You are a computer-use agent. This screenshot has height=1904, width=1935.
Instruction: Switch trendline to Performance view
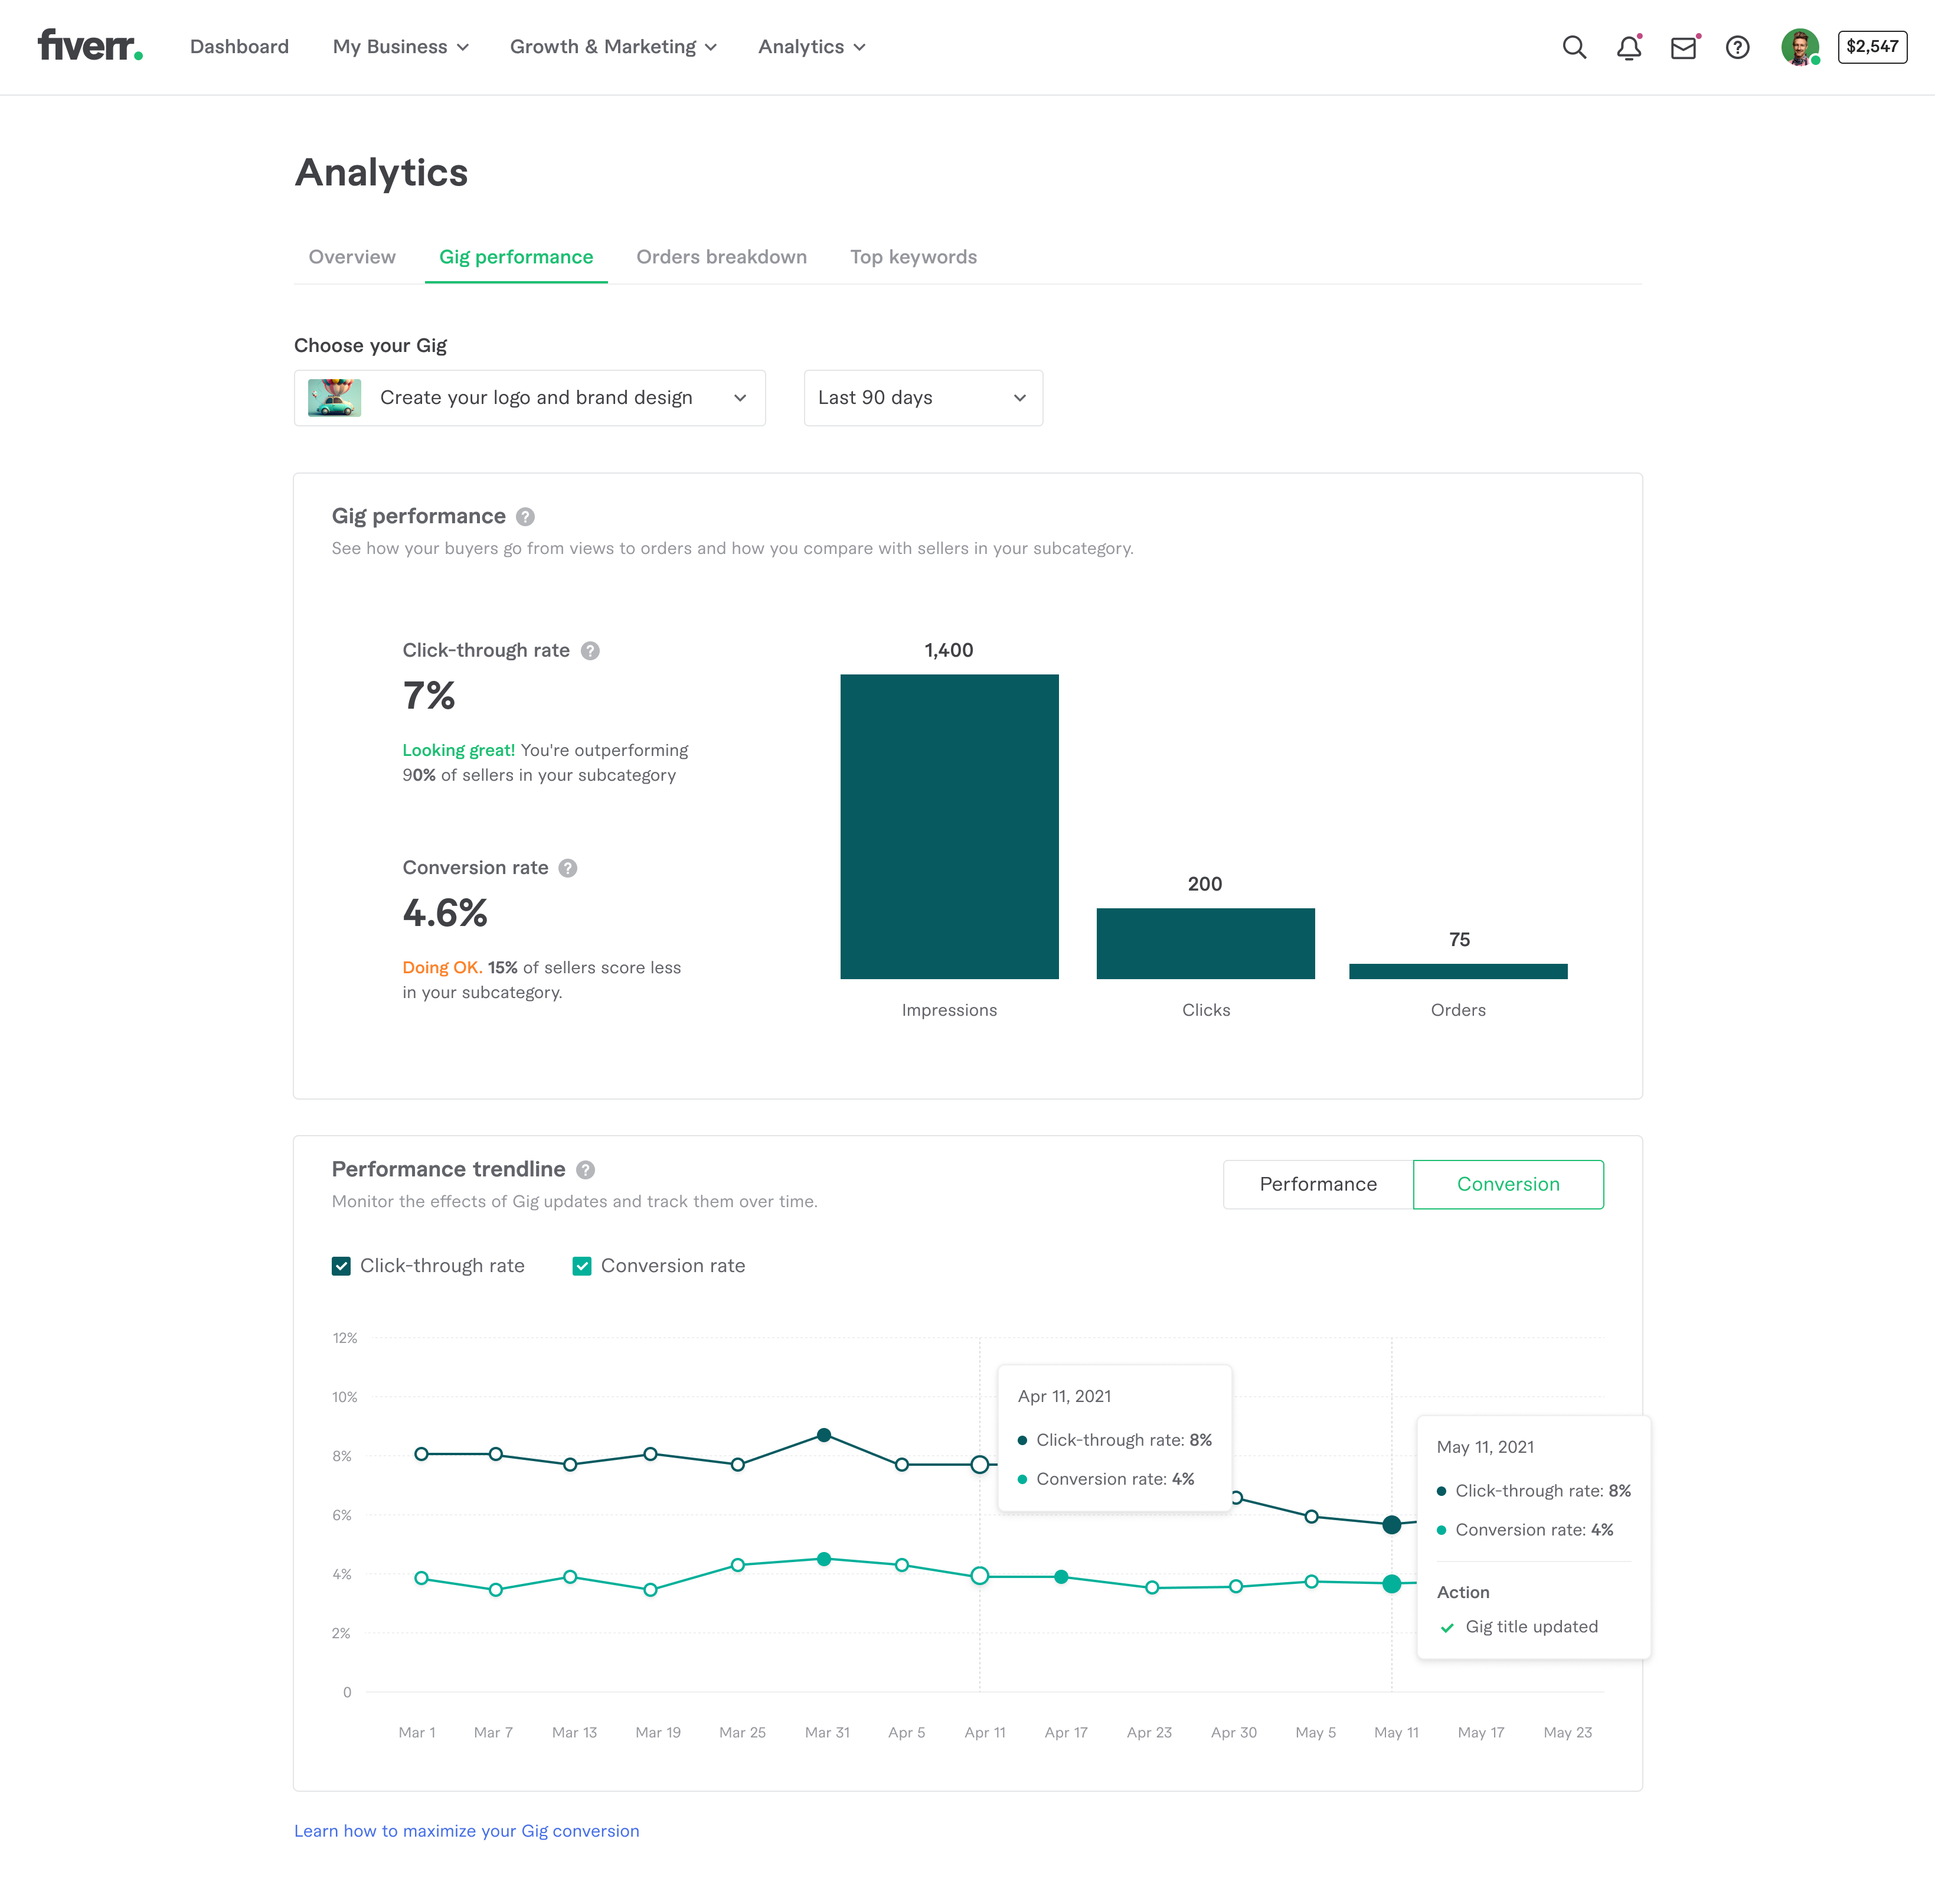[x=1318, y=1184]
